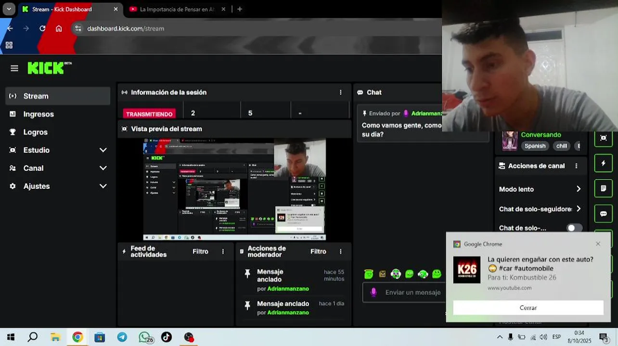Screen dimensions: 618x346
Task: Click the K26 notification thumbnail
Action: tap(467, 270)
